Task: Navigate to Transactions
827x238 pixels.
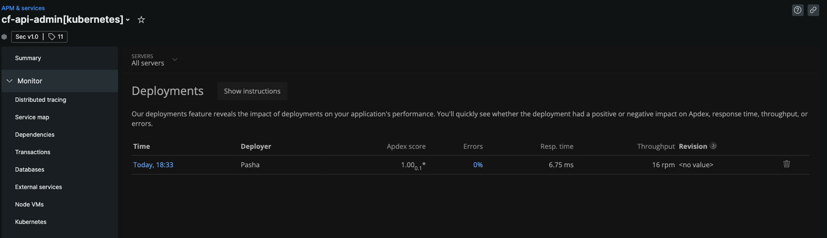Action: (33, 152)
